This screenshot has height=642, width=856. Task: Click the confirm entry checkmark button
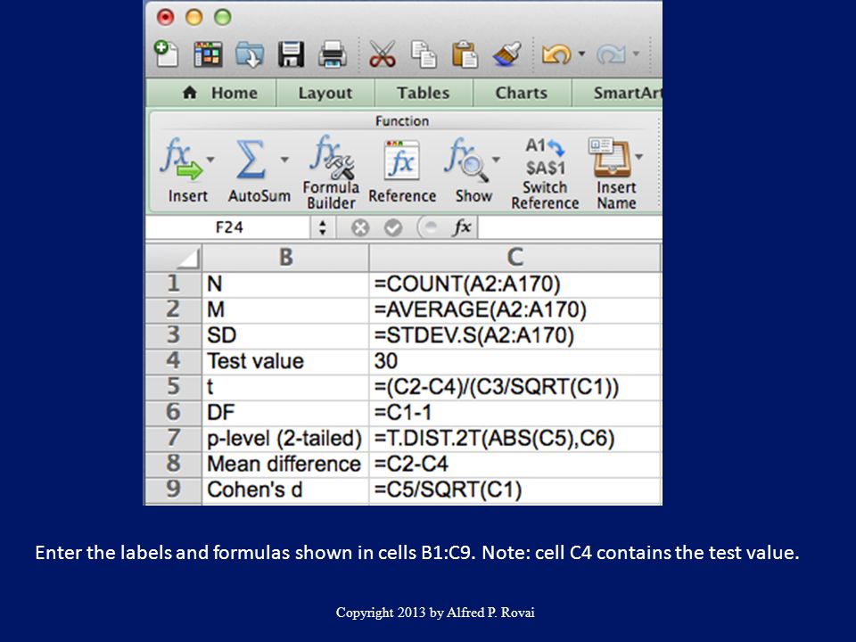click(x=393, y=227)
